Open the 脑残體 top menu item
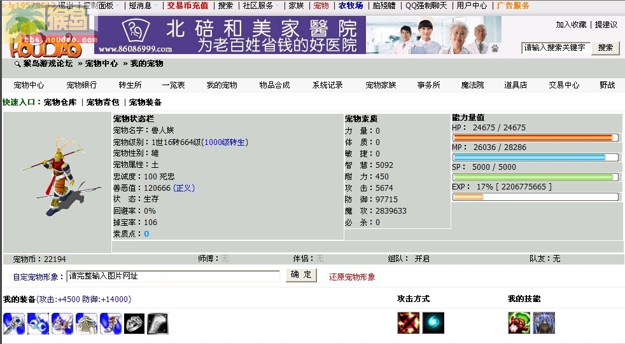The height and width of the screenshot is (344, 625). 384,6
